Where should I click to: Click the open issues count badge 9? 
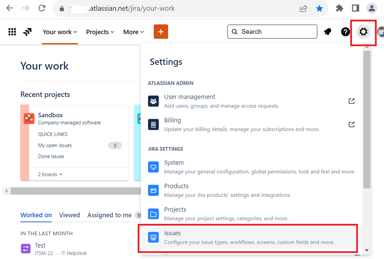pyautogui.click(x=115, y=146)
